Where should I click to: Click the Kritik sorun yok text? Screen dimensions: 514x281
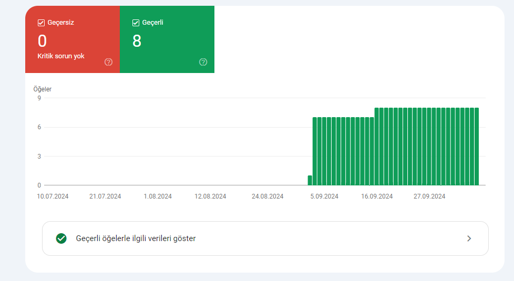61,56
